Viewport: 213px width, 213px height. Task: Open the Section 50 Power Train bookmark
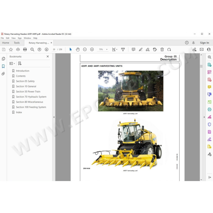(28, 92)
